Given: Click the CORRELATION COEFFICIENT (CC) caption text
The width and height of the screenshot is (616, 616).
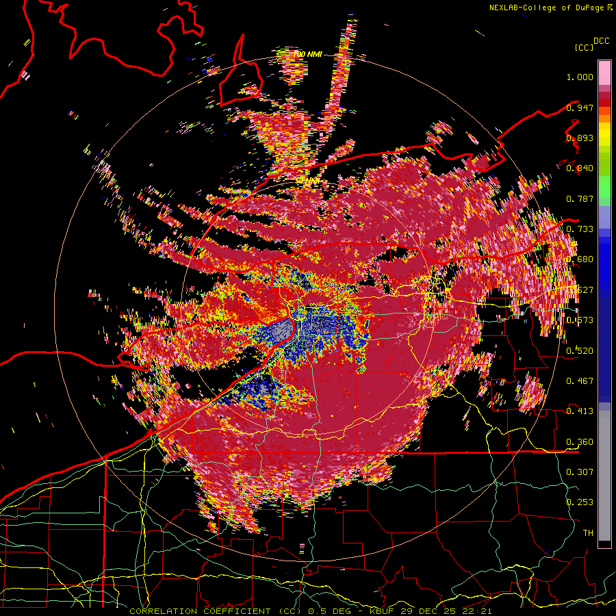Looking at the screenshot, I should click(216, 611).
